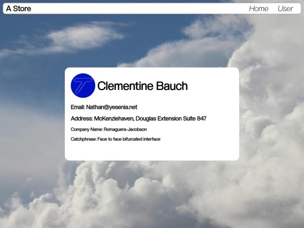Go to the User page link
304x228 pixels.
click(x=285, y=8)
